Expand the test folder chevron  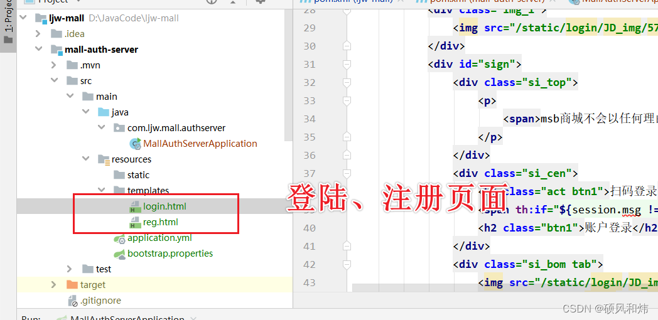click(x=69, y=269)
